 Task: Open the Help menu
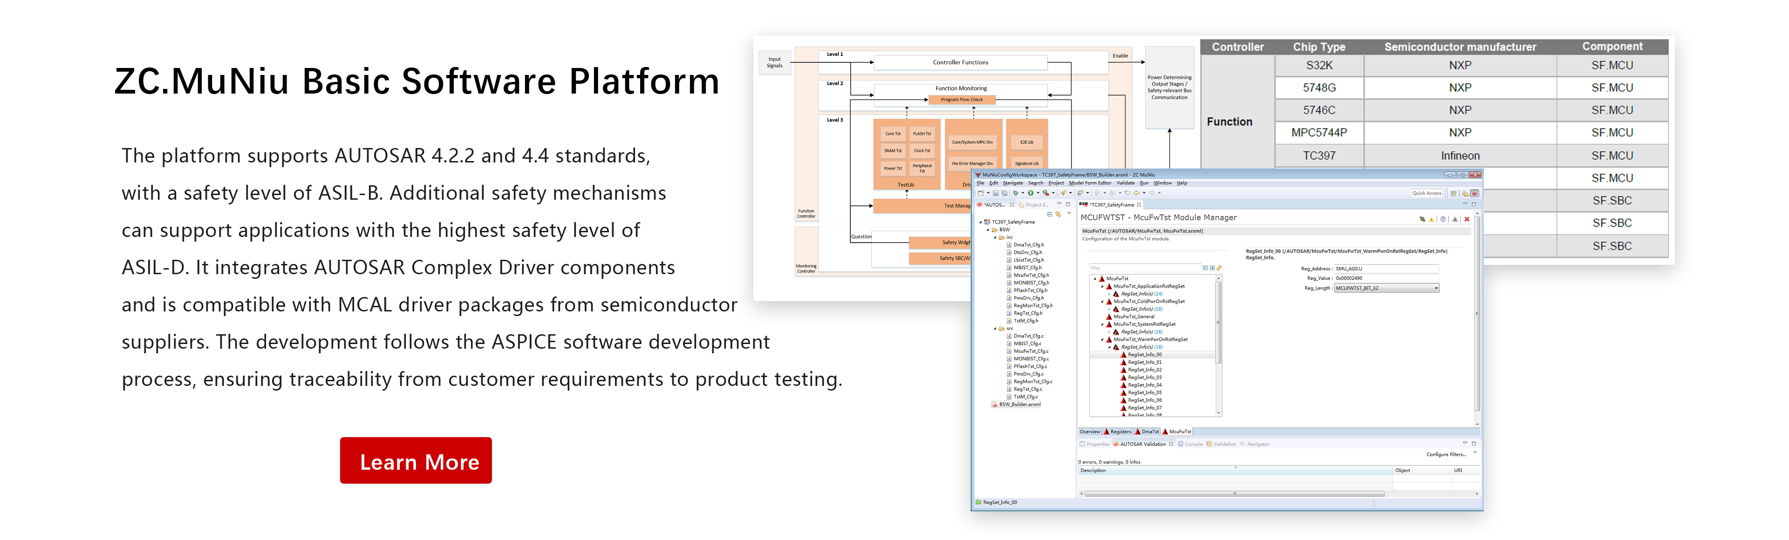(x=1182, y=183)
